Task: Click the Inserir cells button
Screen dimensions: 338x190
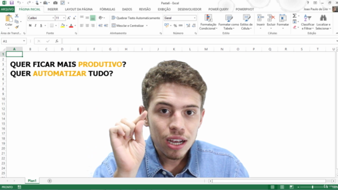Action: [x=260, y=22]
